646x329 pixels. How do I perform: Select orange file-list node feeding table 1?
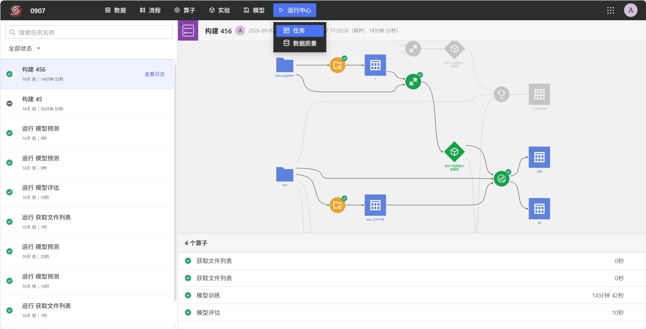(x=338, y=65)
